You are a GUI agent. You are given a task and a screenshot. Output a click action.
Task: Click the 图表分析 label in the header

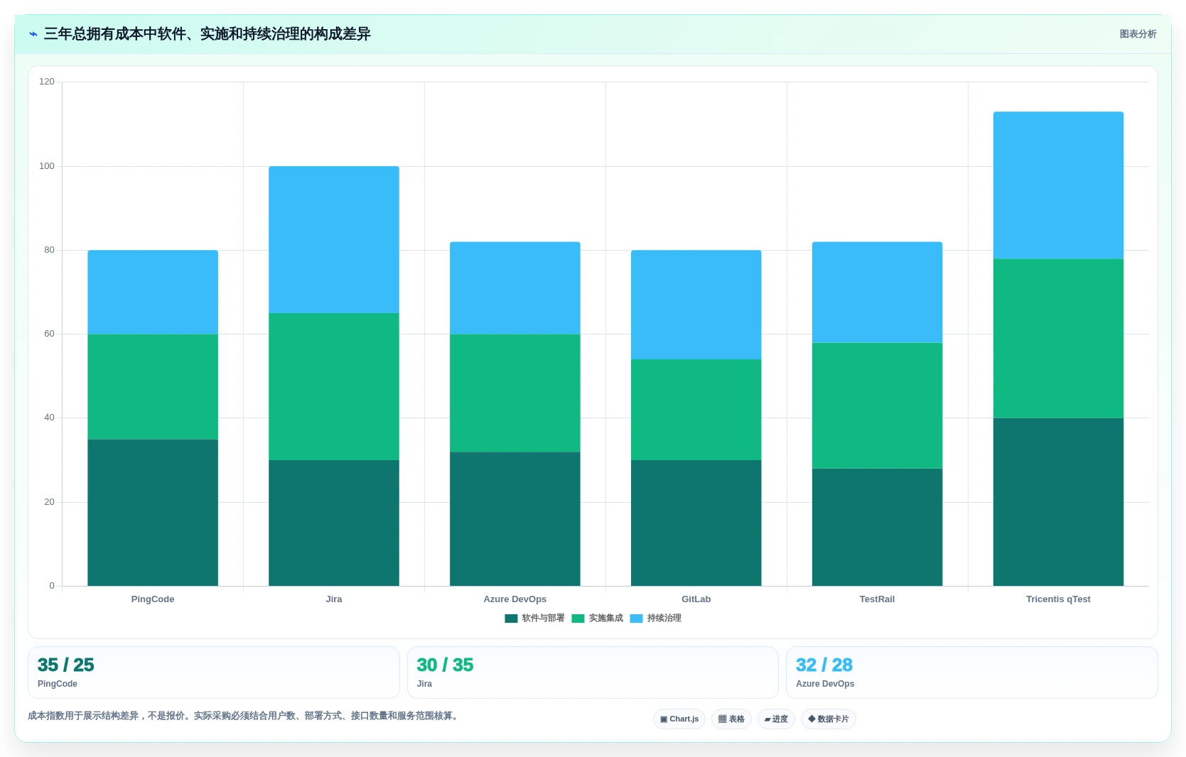click(1138, 34)
